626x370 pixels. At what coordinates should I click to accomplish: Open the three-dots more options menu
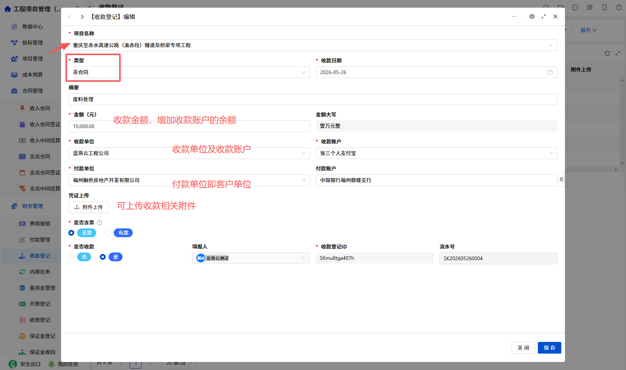514,16
